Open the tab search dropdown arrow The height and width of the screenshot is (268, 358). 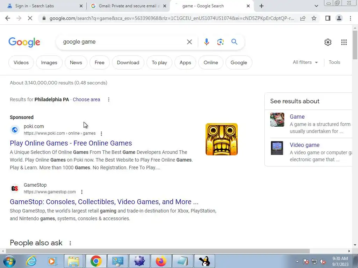click(x=316, y=6)
